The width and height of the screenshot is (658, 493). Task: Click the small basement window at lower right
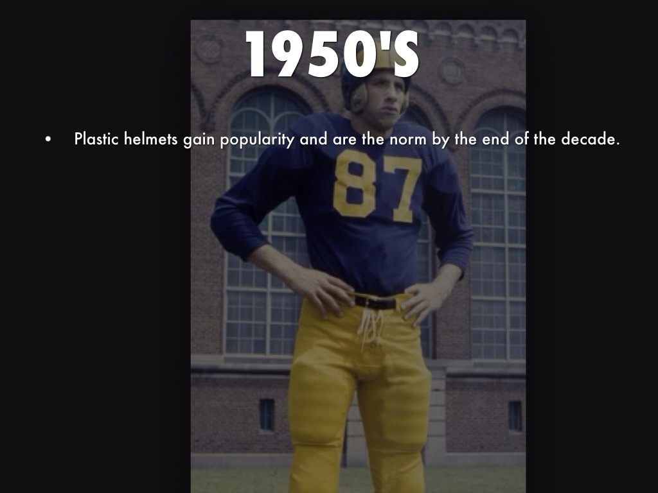click(515, 416)
